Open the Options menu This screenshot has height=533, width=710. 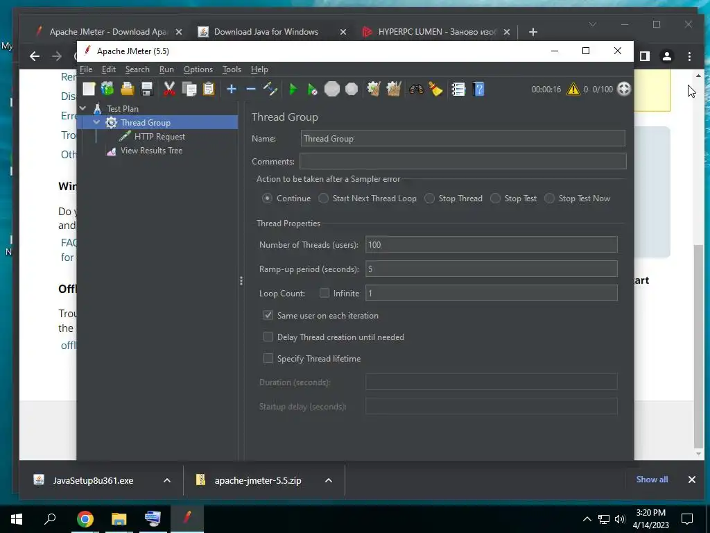tap(198, 69)
